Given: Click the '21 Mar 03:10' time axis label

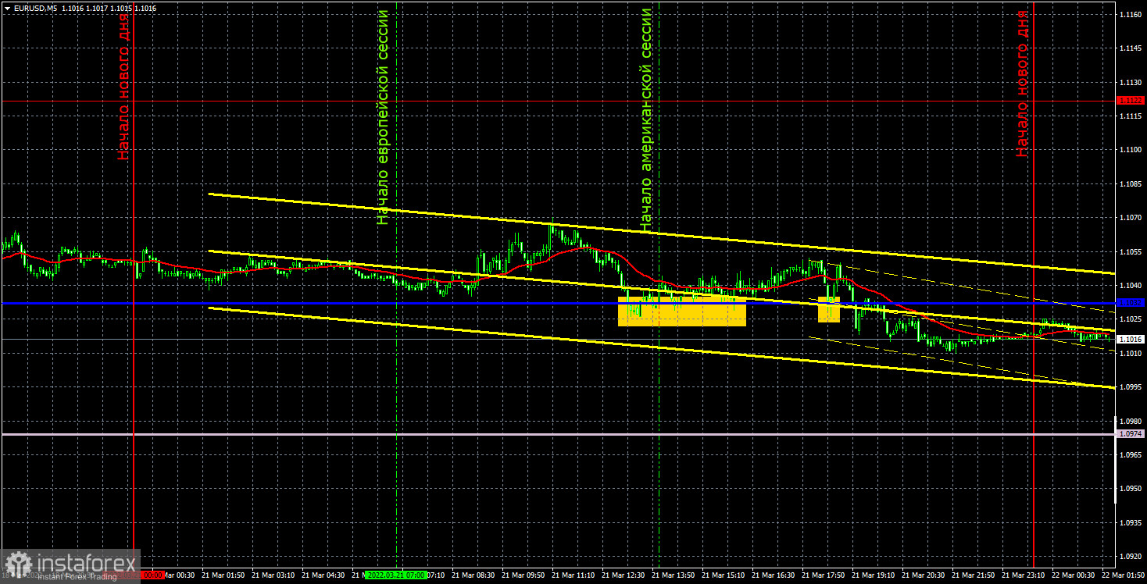Looking at the screenshot, I should pyautogui.click(x=273, y=575).
